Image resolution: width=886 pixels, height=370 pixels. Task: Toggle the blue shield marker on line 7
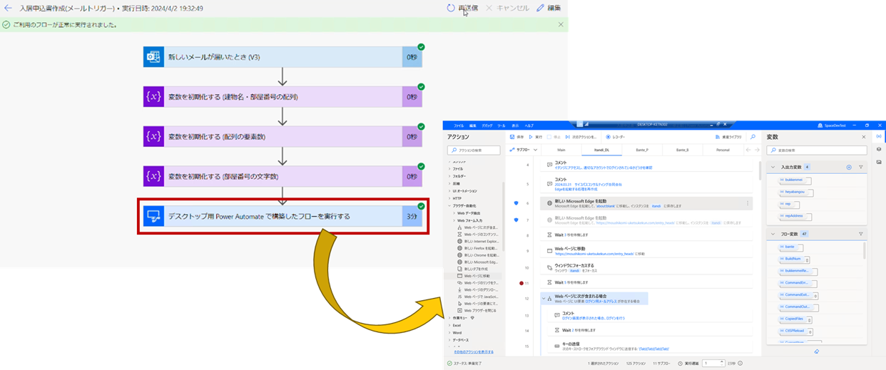coord(516,220)
